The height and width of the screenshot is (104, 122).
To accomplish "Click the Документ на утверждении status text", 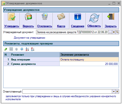I will tap(29, 38).
